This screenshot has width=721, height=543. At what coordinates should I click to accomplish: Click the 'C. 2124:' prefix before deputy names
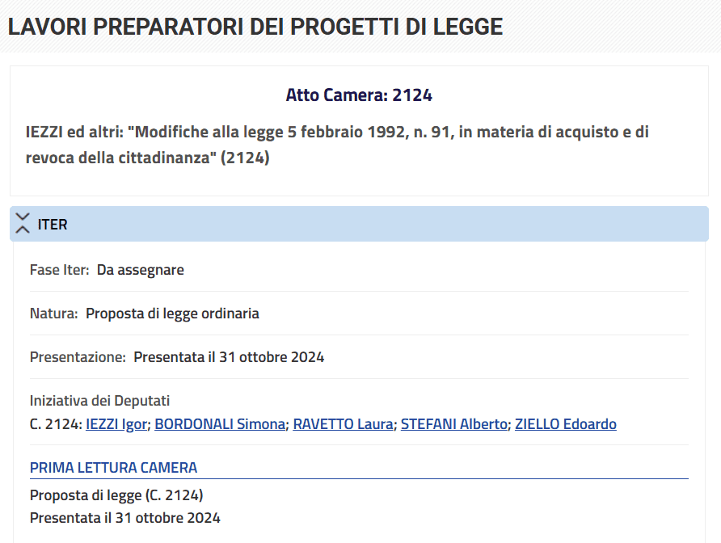pyautogui.click(x=56, y=424)
